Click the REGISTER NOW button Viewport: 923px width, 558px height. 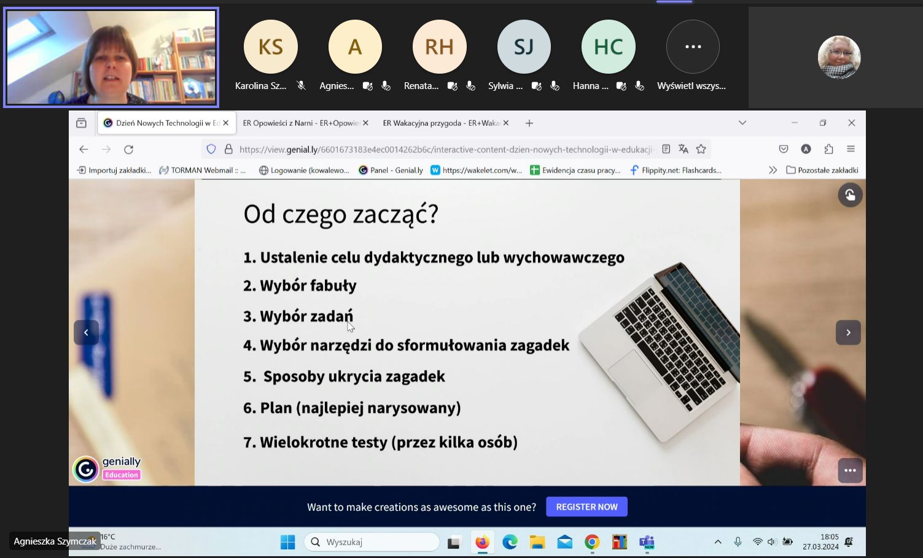pos(586,507)
